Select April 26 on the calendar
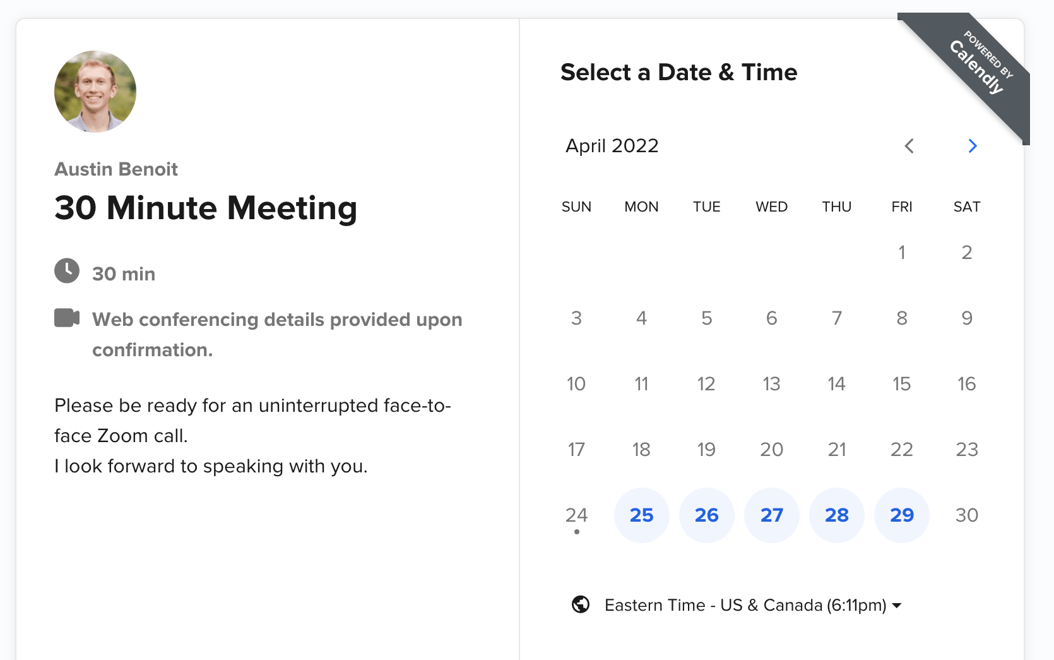Image resolution: width=1054 pixels, height=660 pixels. pyautogui.click(x=706, y=515)
